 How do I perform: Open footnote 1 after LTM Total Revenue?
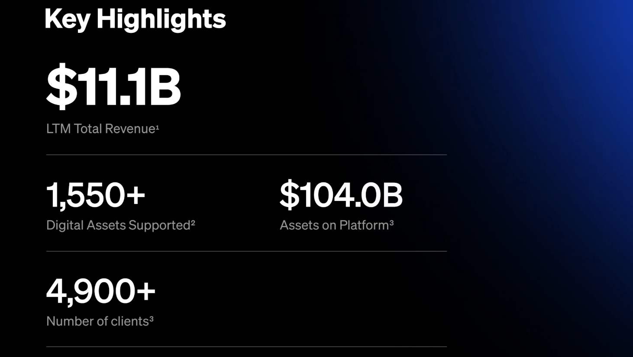[x=158, y=127]
